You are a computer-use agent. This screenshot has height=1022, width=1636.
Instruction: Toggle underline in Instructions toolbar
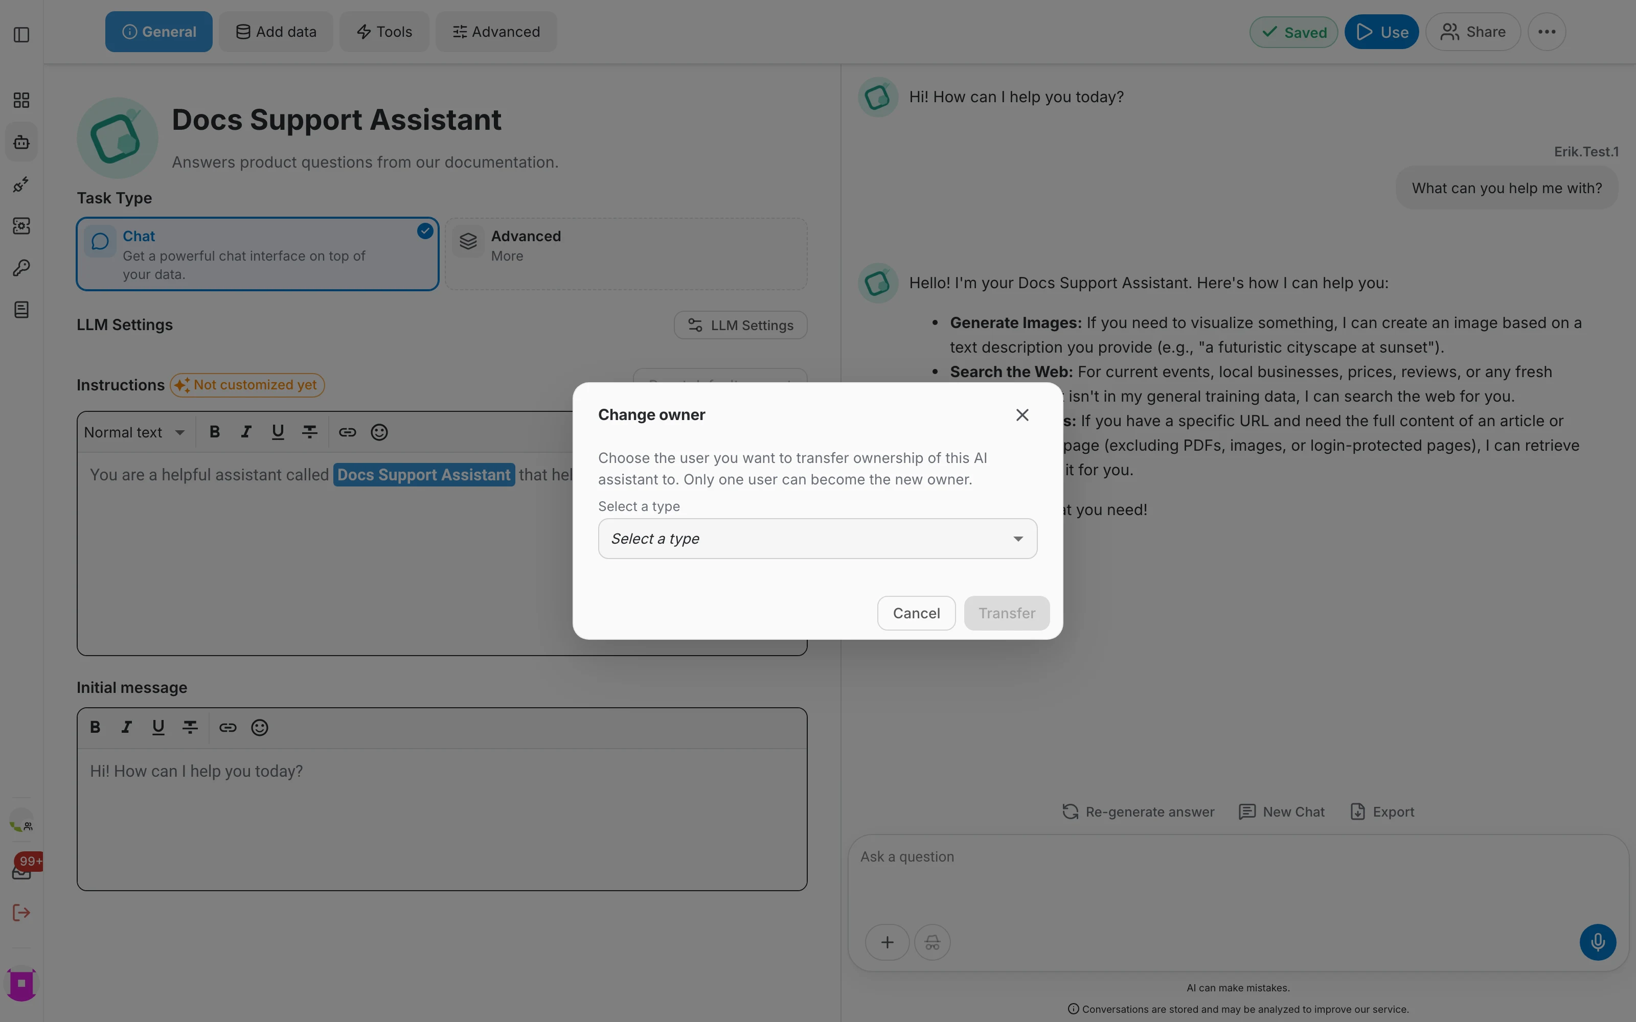(x=278, y=433)
